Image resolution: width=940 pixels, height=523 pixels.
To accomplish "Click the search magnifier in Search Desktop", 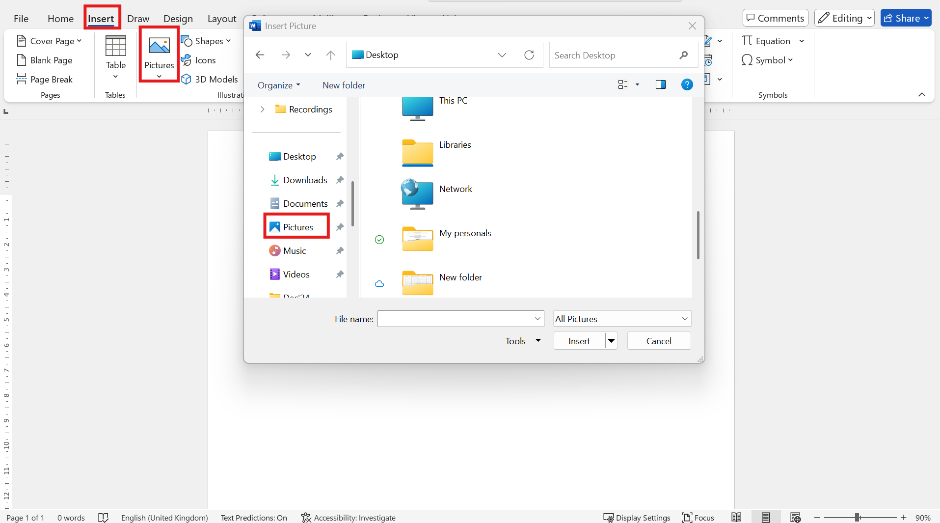I will (x=684, y=55).
